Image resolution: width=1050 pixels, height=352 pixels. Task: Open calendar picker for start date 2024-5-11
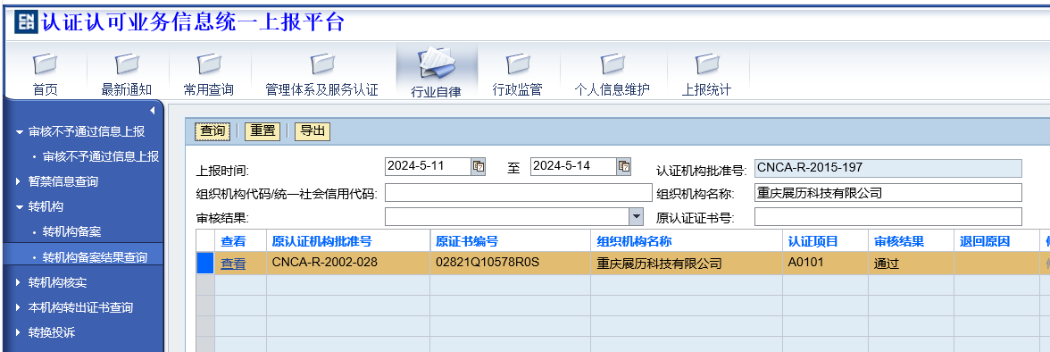(479, 166)
